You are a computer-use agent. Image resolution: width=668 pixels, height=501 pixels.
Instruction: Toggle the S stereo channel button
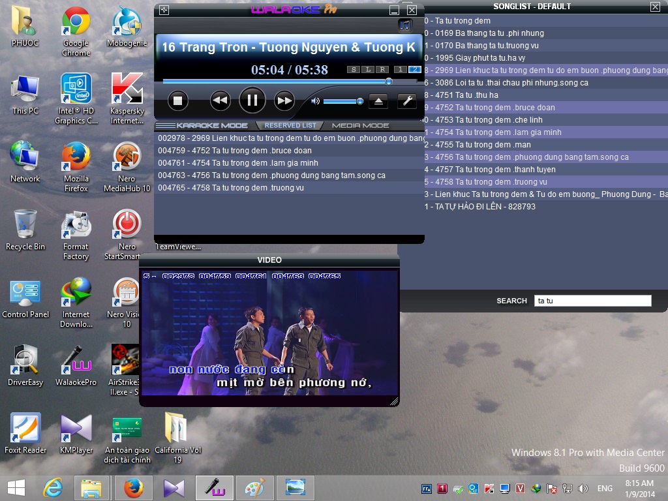click(x=353, y=69)
